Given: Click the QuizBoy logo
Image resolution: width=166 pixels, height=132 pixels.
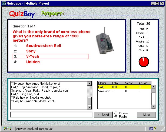Looking at the screenshot, I should 22,14.
